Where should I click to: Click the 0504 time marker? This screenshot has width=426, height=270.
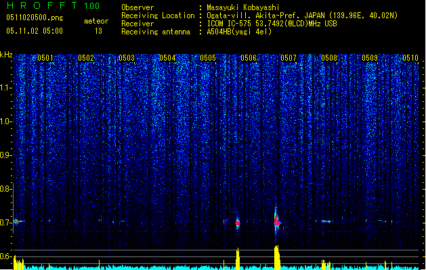(x=167, y=58)
